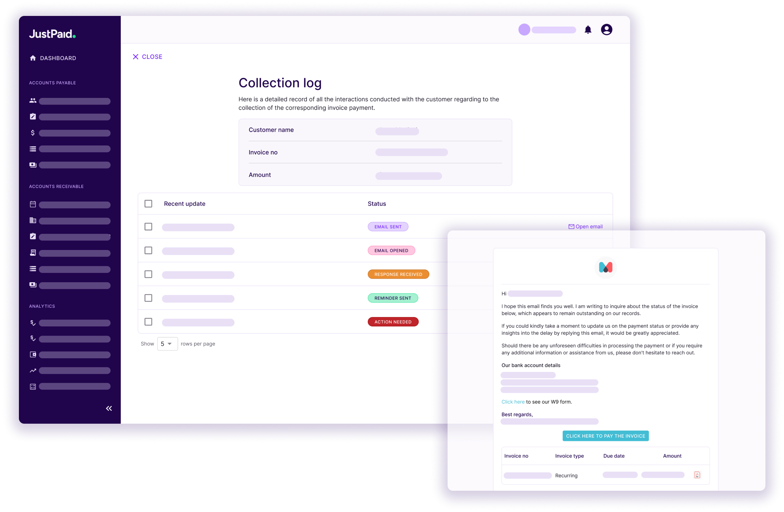Open the Click here W9 form link
Viewport: 784px width, 512px height.
point(513,401)
